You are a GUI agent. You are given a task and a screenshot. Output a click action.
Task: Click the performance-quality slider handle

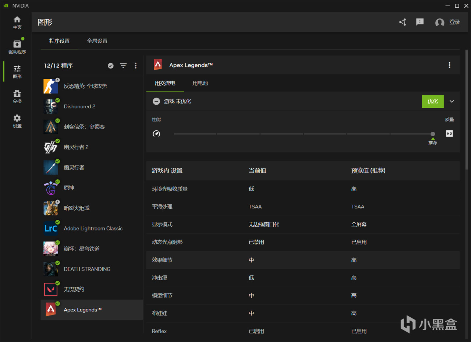(433, 134)
